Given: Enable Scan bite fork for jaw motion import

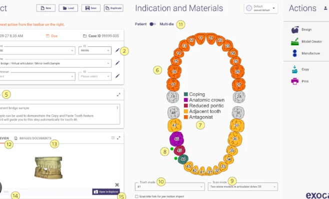Looking at the screenshot, I should click(x=137, y=197).
